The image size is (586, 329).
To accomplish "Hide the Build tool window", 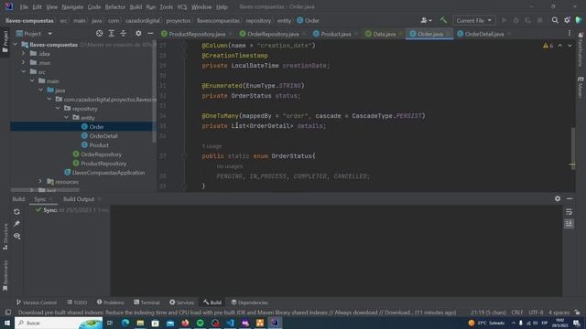I will pos(570,199).
